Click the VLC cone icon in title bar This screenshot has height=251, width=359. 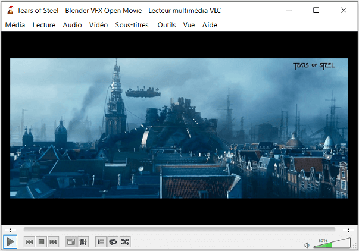click(10, 10)
